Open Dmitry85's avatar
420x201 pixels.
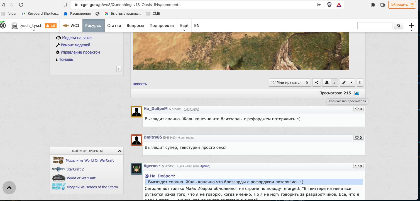136,140
